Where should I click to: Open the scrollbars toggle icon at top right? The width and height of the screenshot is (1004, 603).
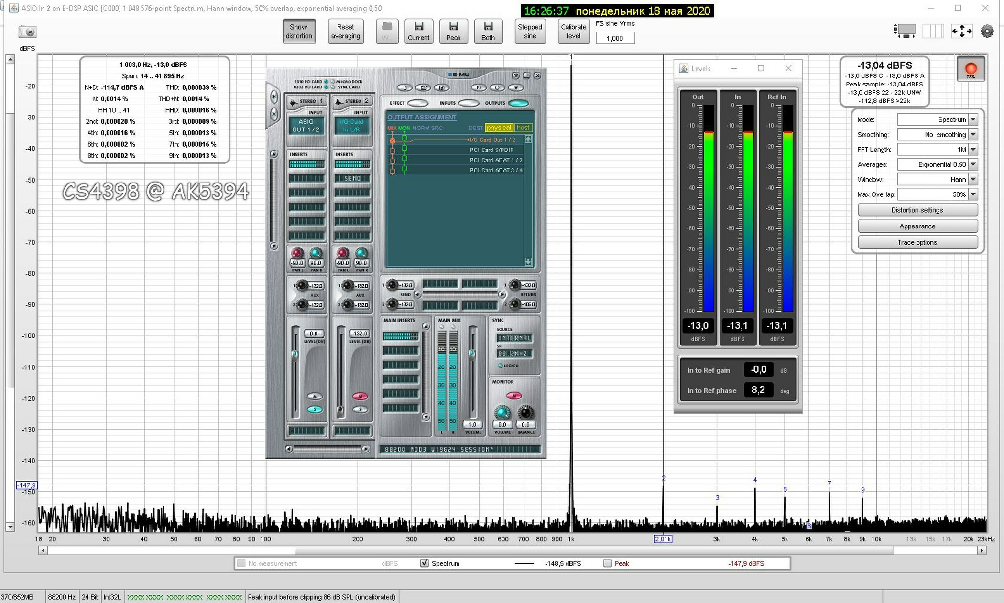tap(904, 32)
